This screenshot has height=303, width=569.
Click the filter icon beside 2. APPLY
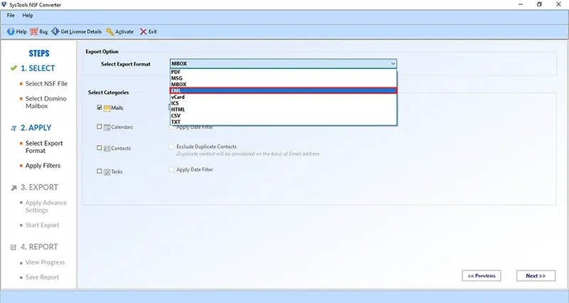point(14,128)
